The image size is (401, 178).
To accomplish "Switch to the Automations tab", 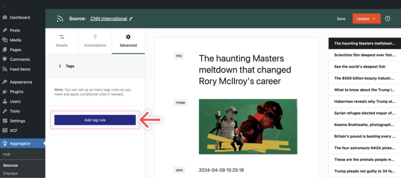I will pyautogui.click(x=95, y=41).
